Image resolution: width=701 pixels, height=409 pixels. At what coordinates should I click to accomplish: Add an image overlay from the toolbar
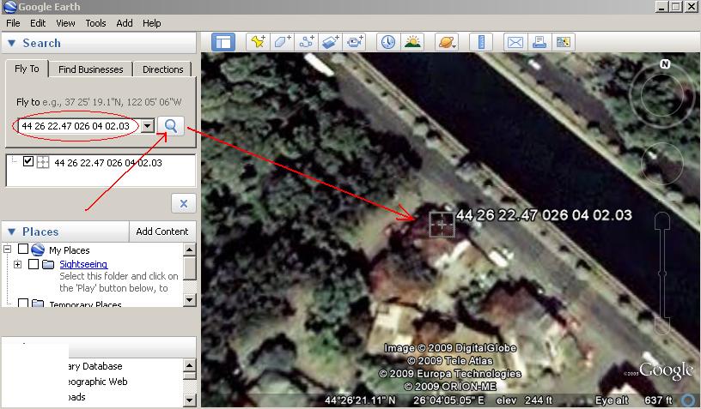pyautogui.click(x=331, y=42)
